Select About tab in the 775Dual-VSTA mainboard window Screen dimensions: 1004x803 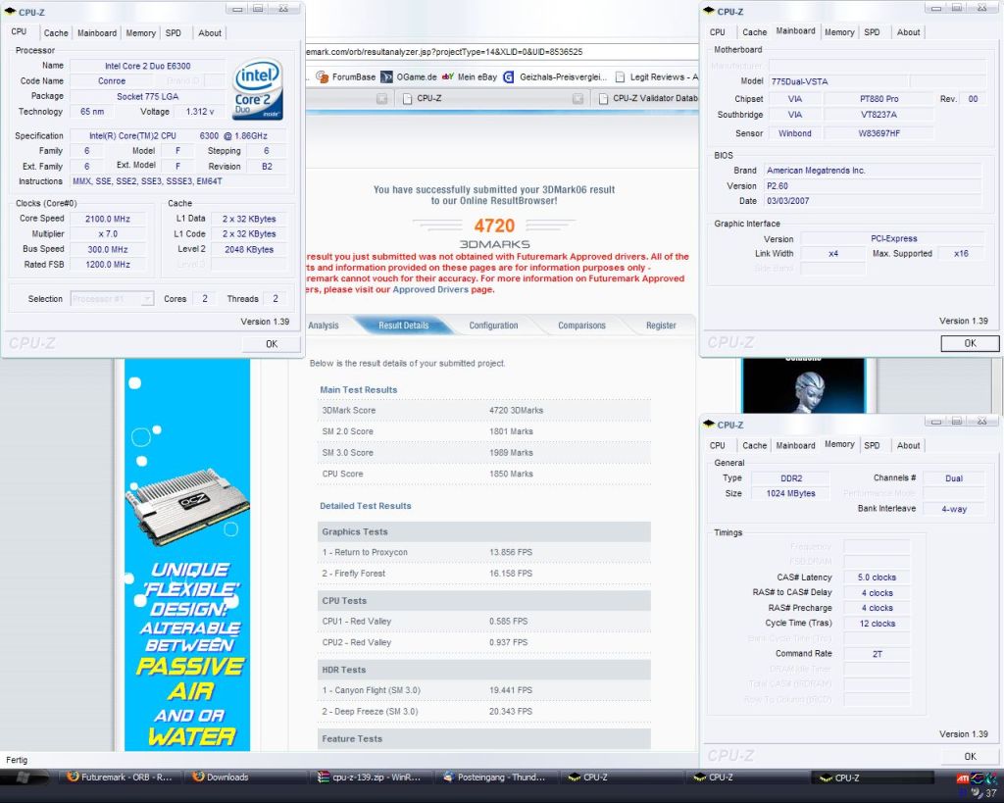click(908, 32)
